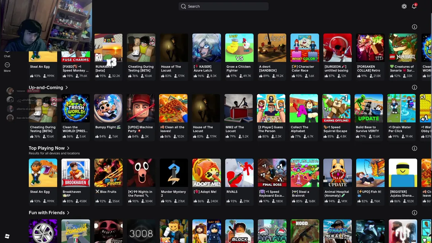
Task: Open the Animal Hospital (Anomaly) thumbnail
Action: point(337,173)
